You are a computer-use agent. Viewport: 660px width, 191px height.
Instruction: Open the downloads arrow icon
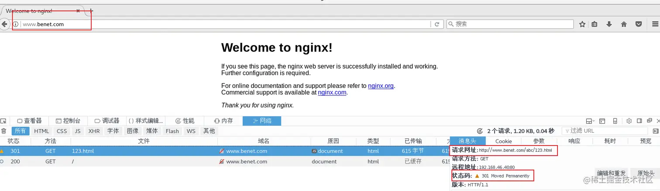coord(609,24)
